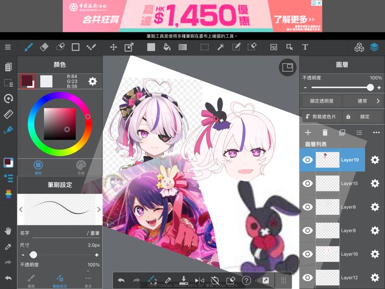The width and height of the screenshot is (385, 289).
Task: Open the Materials cubes panel
Action: point(359,47)
